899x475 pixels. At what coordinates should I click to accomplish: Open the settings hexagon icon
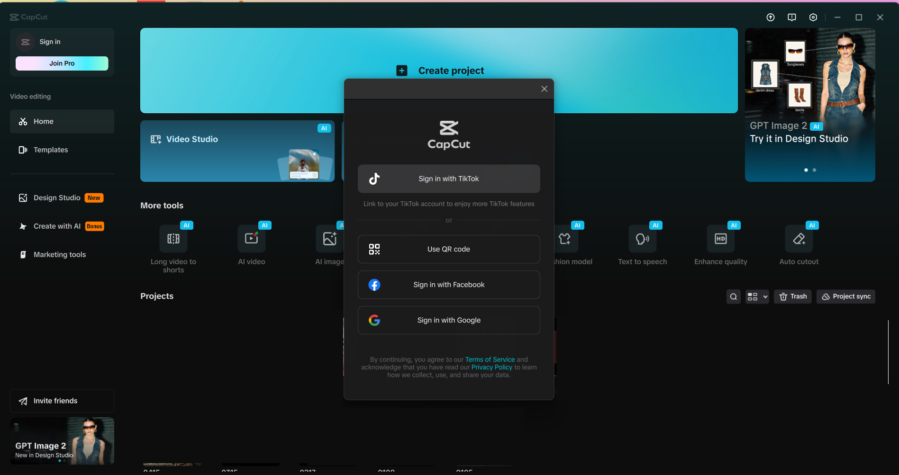point(813,18)
